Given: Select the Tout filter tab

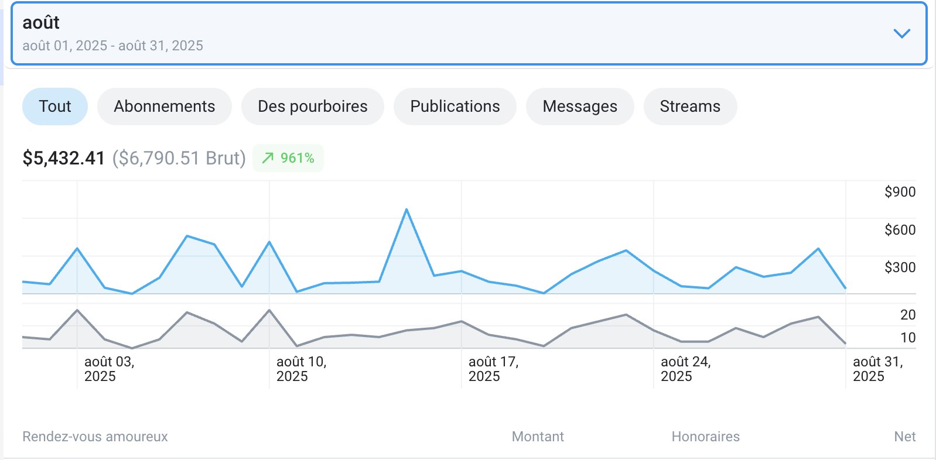Looking at the screenshot, I should (x=55, y=107).
